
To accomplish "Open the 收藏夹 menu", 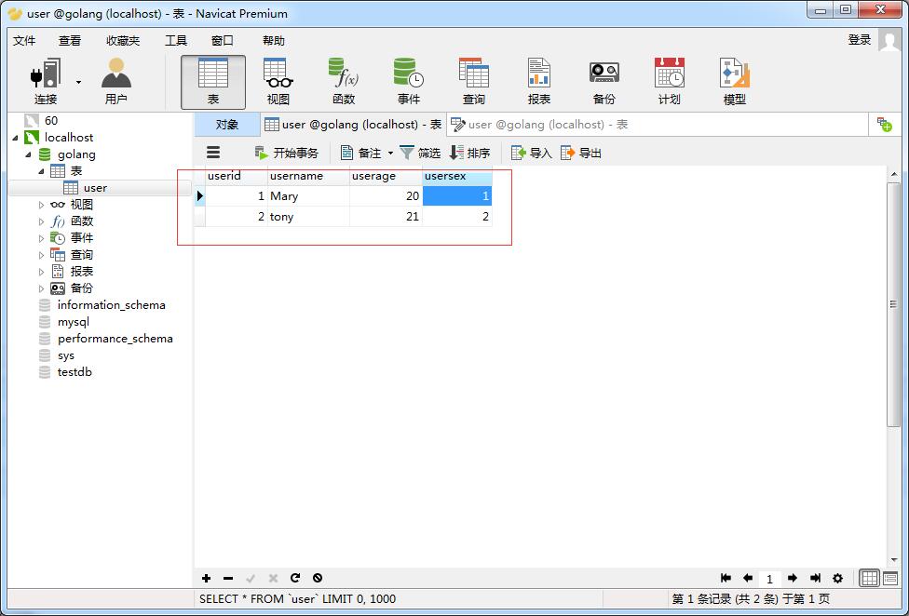I will click(x=123, y=41).
